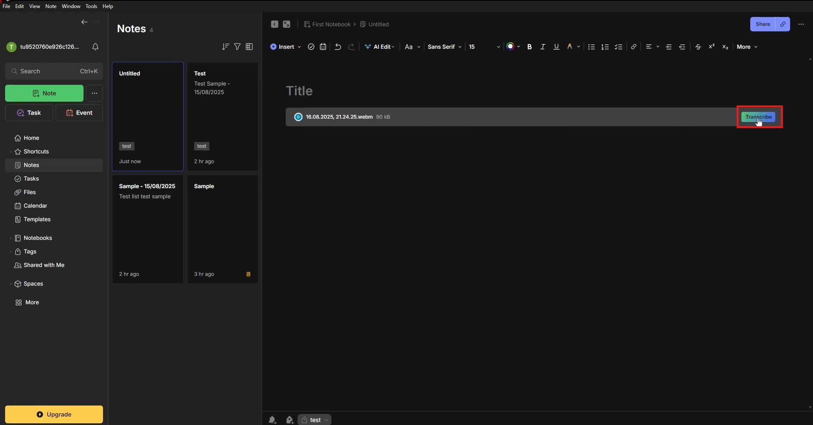Viewport: 813px width, 425px height.
Task: Insert a hyperlink
Action: click(634, 47)
